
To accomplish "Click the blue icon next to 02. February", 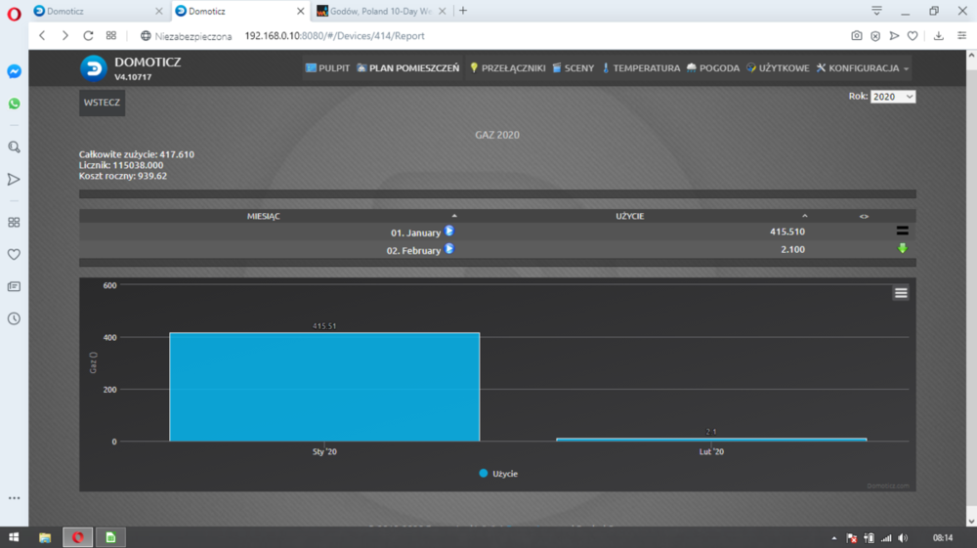I will coord(449,249).
